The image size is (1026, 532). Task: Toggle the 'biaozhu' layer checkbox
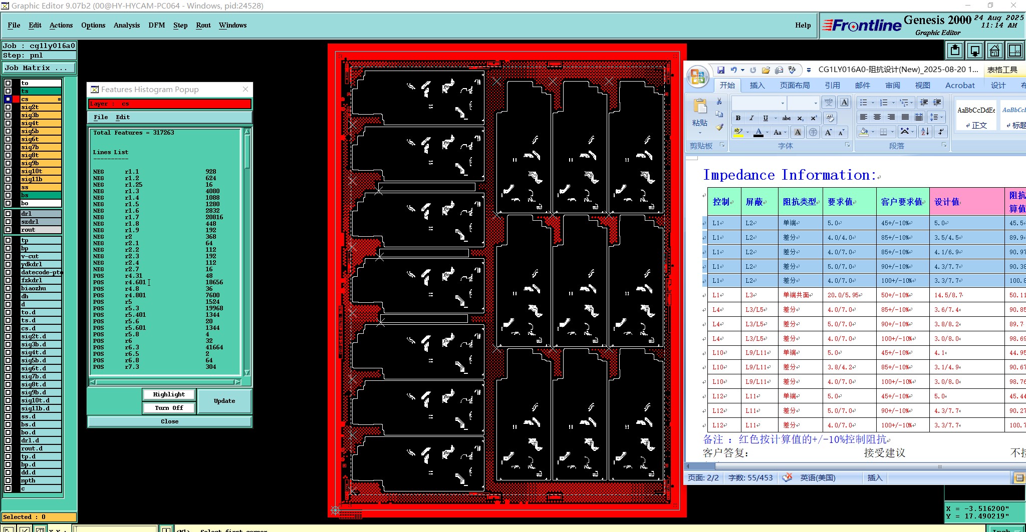coord(8,288)
